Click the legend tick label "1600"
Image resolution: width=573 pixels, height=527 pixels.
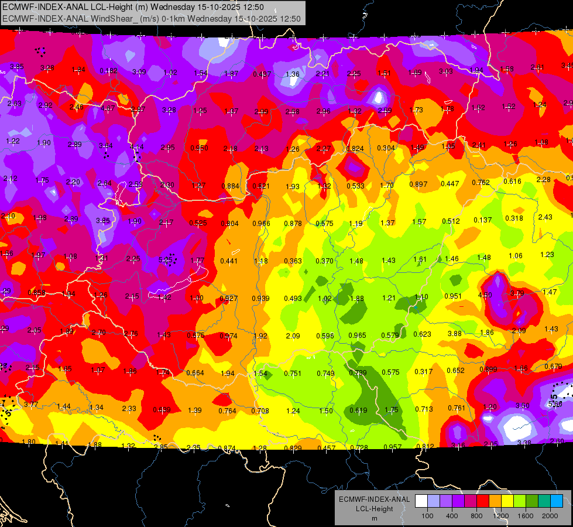point(526,516)
